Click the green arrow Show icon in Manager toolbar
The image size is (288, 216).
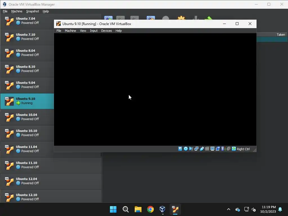coord(208,18)
